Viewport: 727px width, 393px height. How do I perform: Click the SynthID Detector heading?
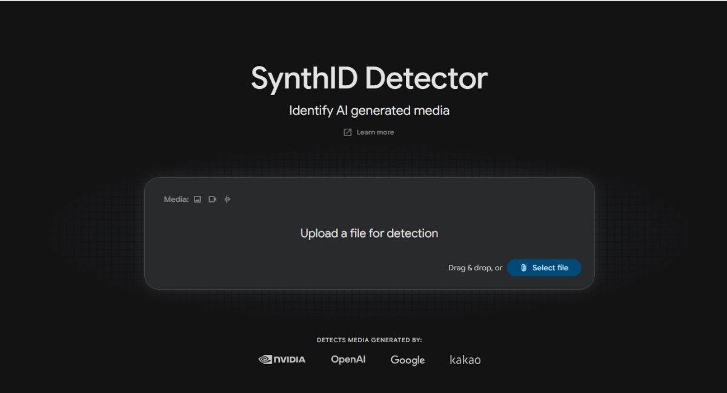[369, 79]
